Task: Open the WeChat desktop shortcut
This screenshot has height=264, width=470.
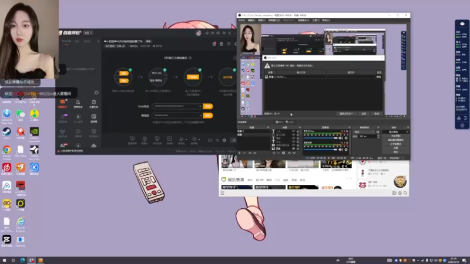Action: tap(21, 115)
